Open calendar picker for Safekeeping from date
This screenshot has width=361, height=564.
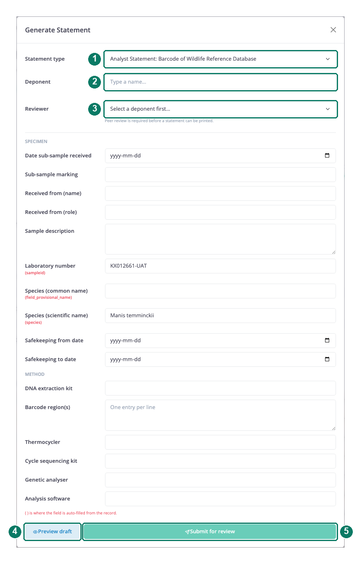coord(327,341)
